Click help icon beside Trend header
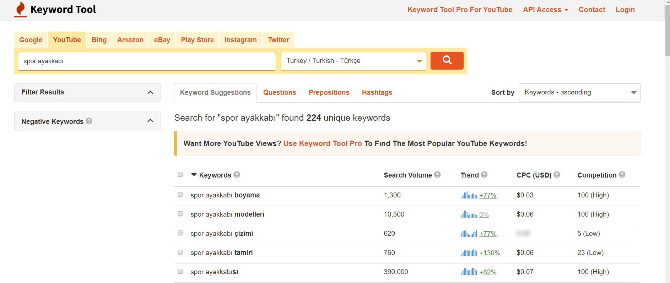Screen dimensions: 670x283 484,175
